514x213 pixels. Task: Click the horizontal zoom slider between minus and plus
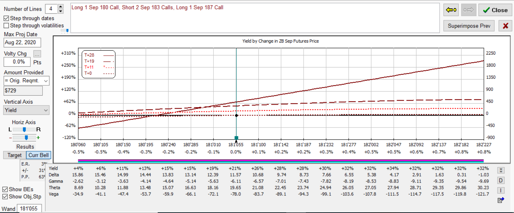coord(26,138)
